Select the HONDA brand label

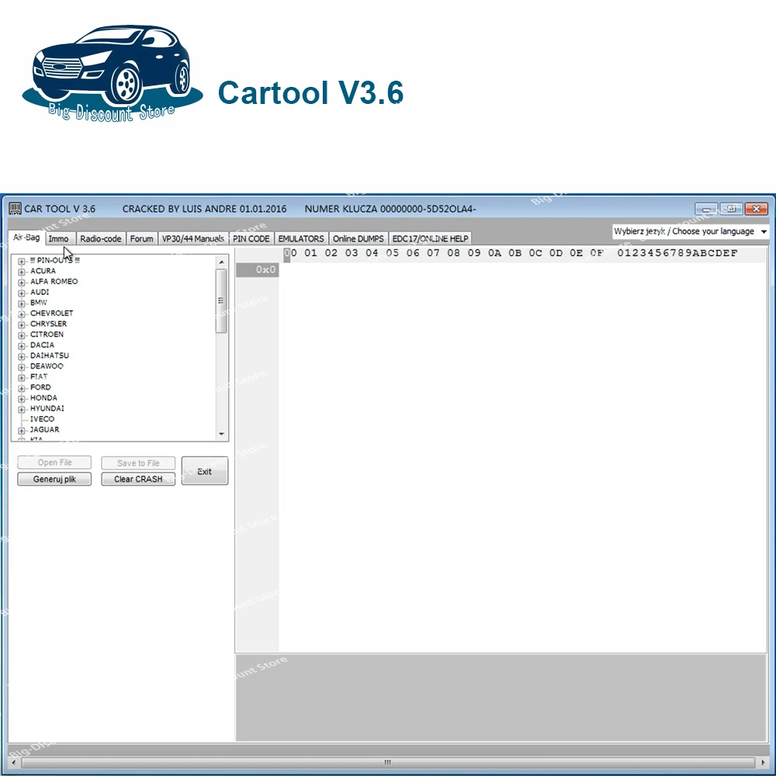43,398
